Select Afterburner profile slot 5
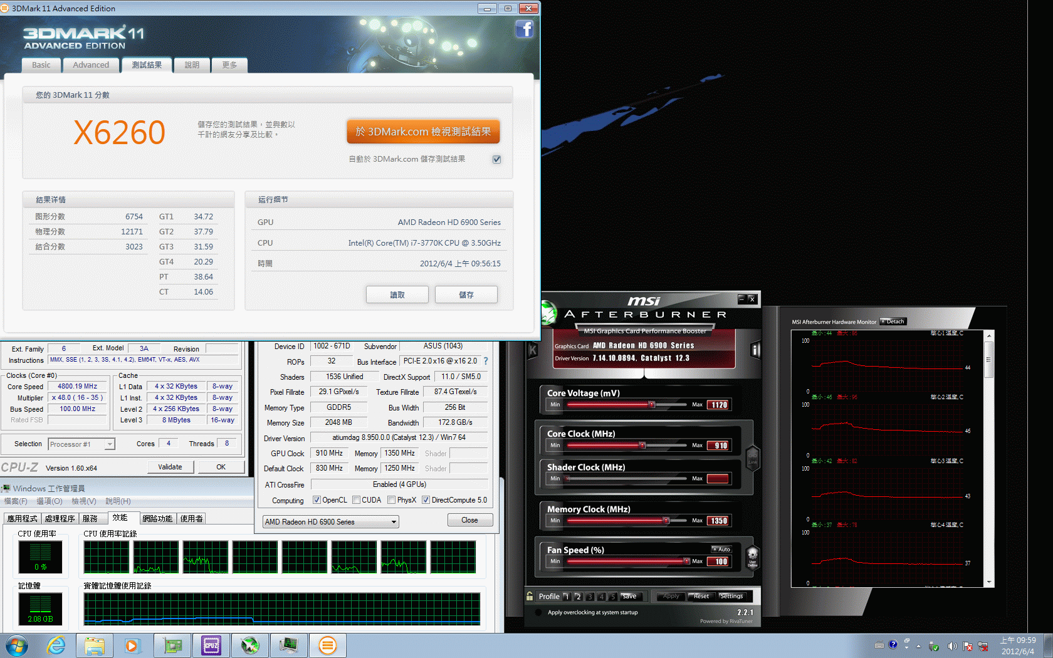The image size is (1053, 658). (x=613, y=597)
